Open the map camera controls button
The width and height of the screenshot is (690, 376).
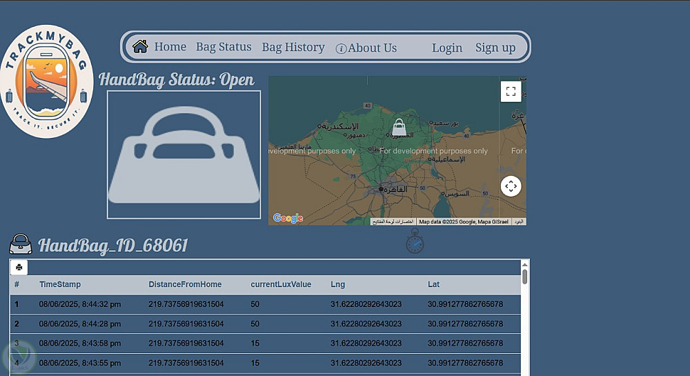click(511, 186)
